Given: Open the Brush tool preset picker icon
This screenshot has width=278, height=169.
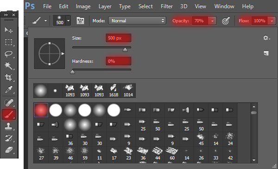Looking at the screenshot, I should (x=36, y=20).
